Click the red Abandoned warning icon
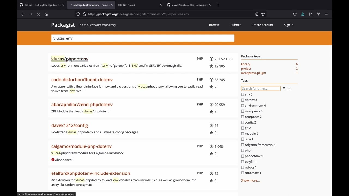Viewport: 349px width, 196px height. click(x=53, y=160)
